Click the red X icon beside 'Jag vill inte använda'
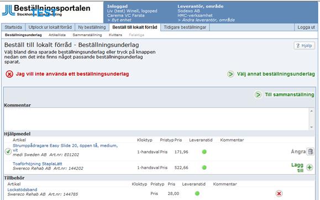Viewport: 320px width, 200px height. point(9,74)
